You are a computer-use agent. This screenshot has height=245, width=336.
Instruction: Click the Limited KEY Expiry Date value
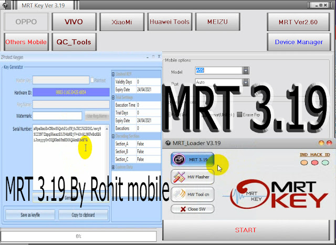149,89
